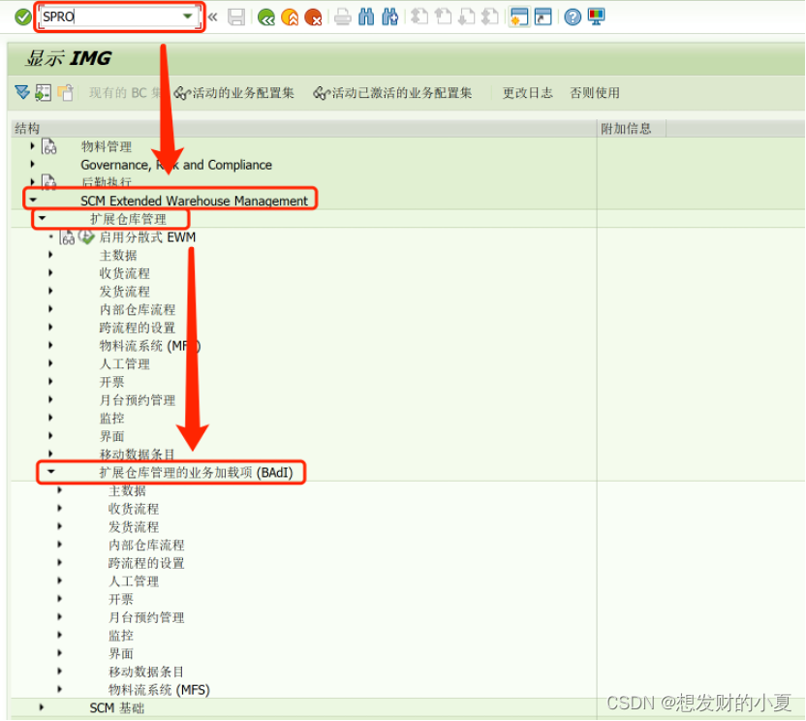The image size is (806, 721).
Task: Click the Save floppy disk icon
Action: tap(236, 17)
